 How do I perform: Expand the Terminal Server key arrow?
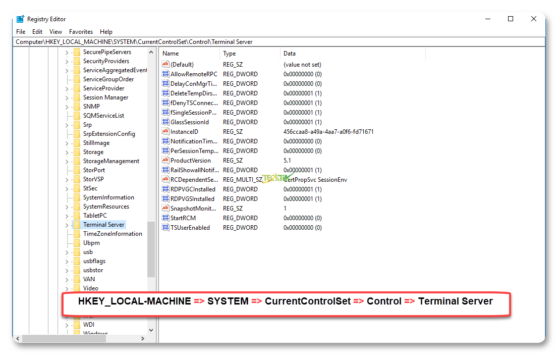click(67, 225)
